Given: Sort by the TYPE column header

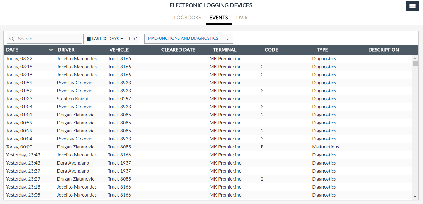Looking at the screenshot, I should click(322, 50).
